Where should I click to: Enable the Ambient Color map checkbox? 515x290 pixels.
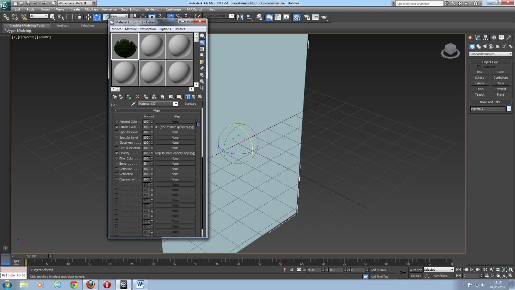117,121
